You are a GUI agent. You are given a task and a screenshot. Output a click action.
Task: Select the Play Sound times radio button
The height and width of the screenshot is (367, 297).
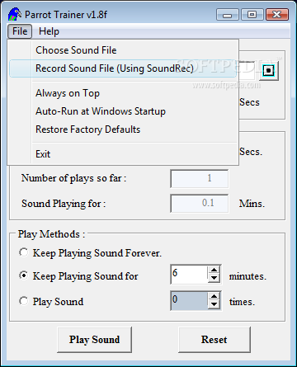click(x=24, y=301)
